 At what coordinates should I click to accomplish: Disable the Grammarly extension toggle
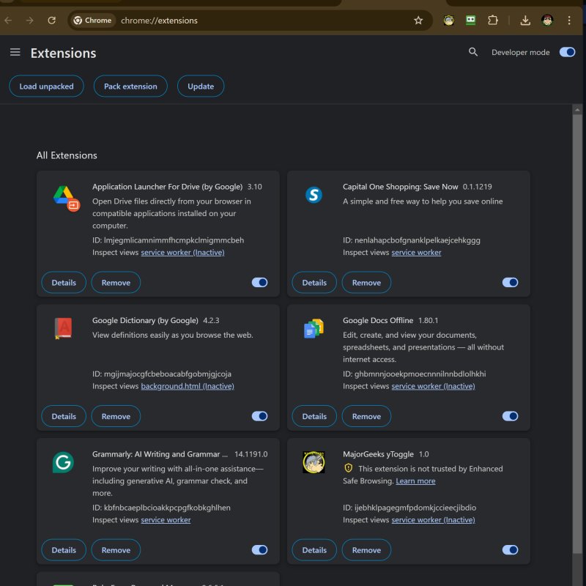pos(260,550)
